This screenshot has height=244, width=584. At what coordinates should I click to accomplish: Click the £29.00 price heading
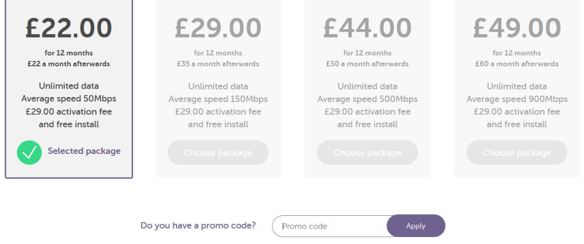tap(218, 28)
